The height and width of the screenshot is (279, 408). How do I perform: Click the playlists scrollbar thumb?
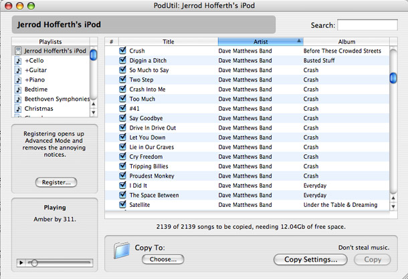(94, 55)
